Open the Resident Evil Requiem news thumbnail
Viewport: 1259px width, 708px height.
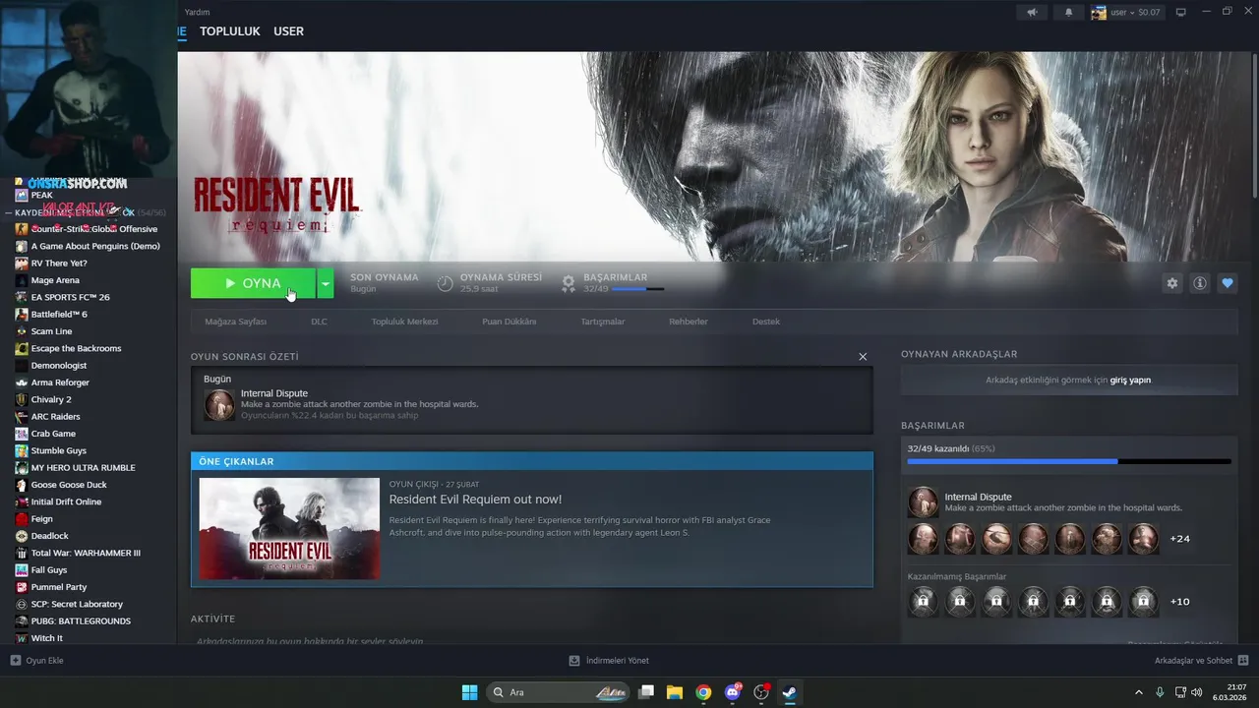click(x=289, y=529)
